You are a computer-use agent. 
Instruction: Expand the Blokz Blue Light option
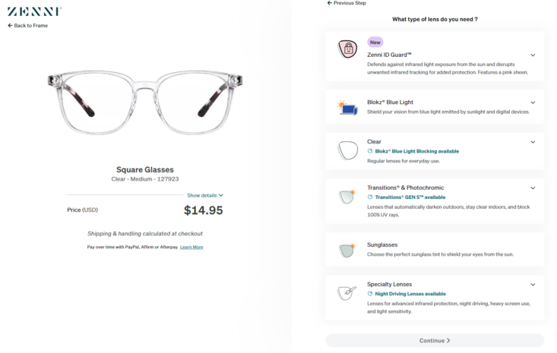533,102
